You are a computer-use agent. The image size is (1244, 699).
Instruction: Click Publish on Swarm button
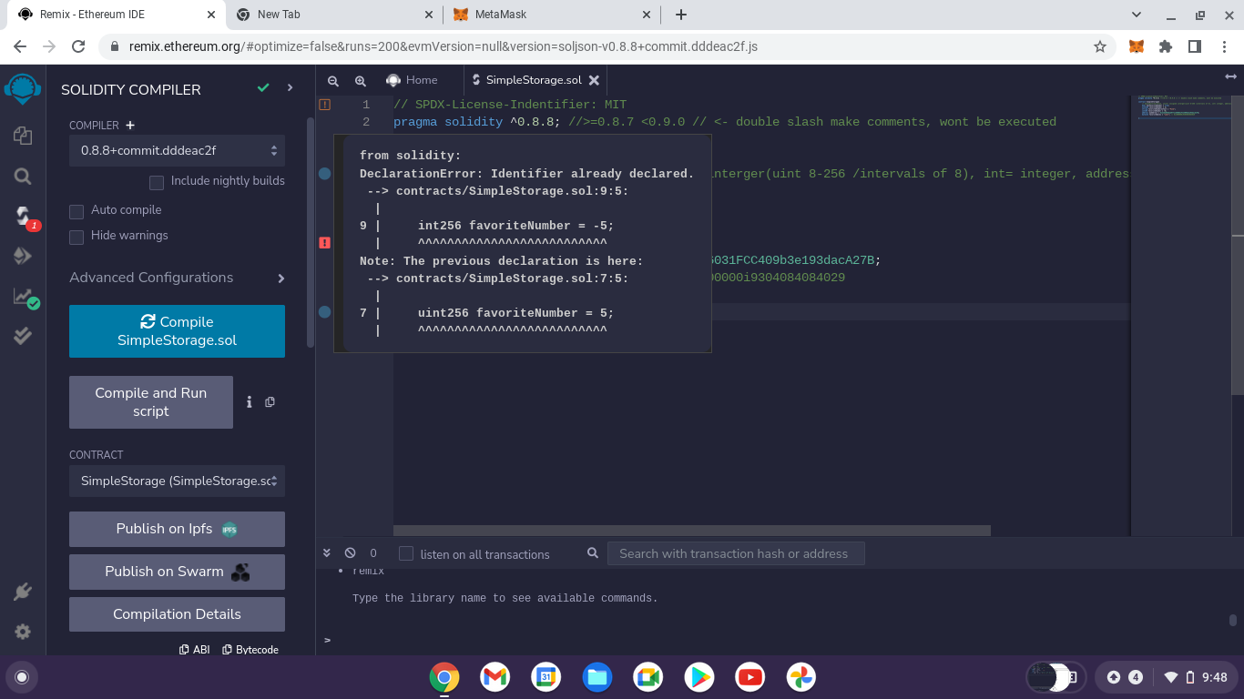(177, 572)
